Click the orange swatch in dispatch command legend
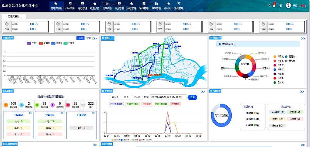 click(x=275, y=56)
